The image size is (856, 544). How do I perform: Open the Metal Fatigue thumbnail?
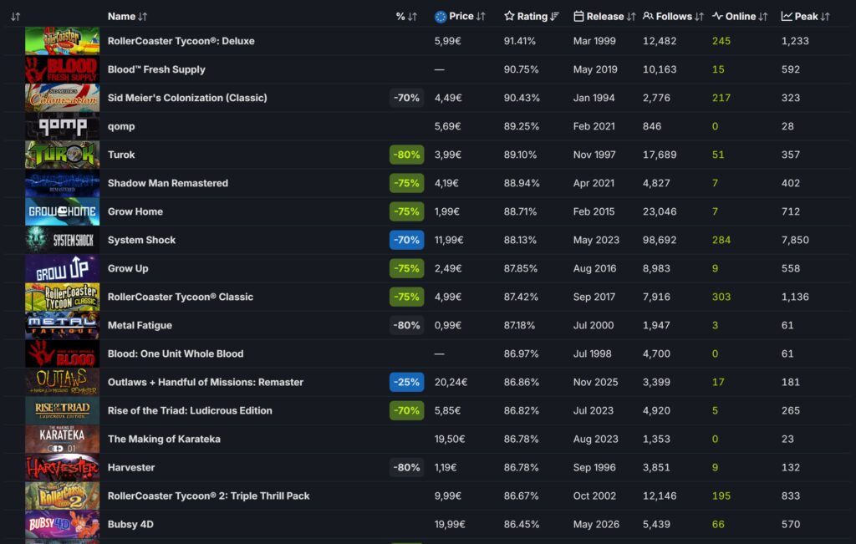pyautogui.click(x=62, y=325)
